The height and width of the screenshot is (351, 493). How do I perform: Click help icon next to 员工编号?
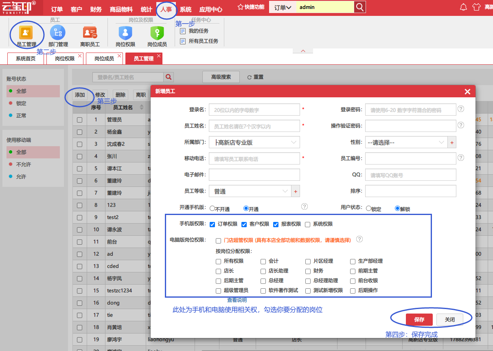coord(461,158)
